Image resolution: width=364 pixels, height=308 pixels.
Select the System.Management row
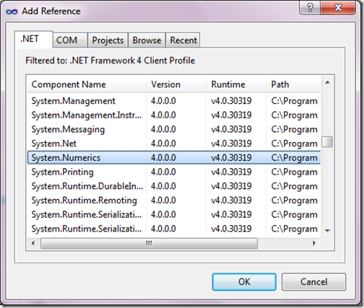(174, 101)
